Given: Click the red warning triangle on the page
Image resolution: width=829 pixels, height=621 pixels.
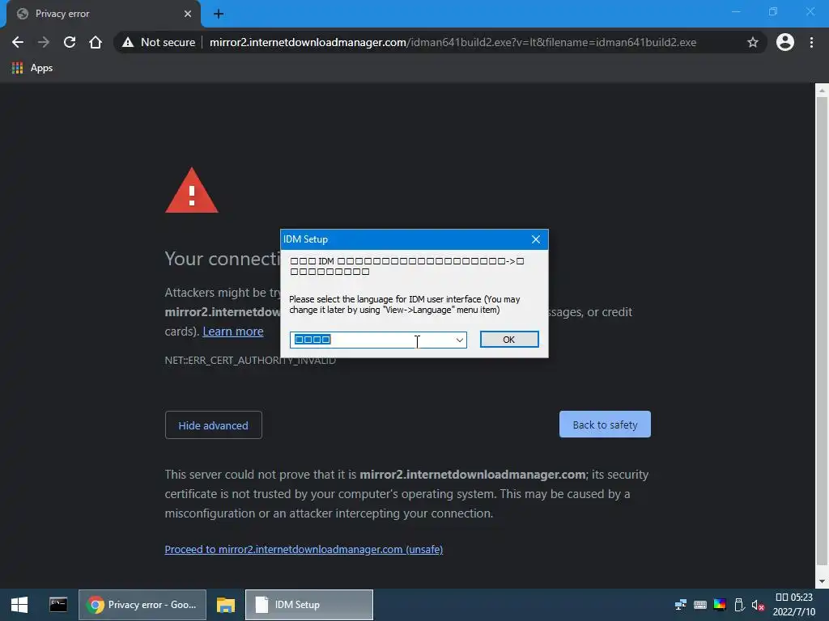Looking at the screenshot, I should click(191, 191).
